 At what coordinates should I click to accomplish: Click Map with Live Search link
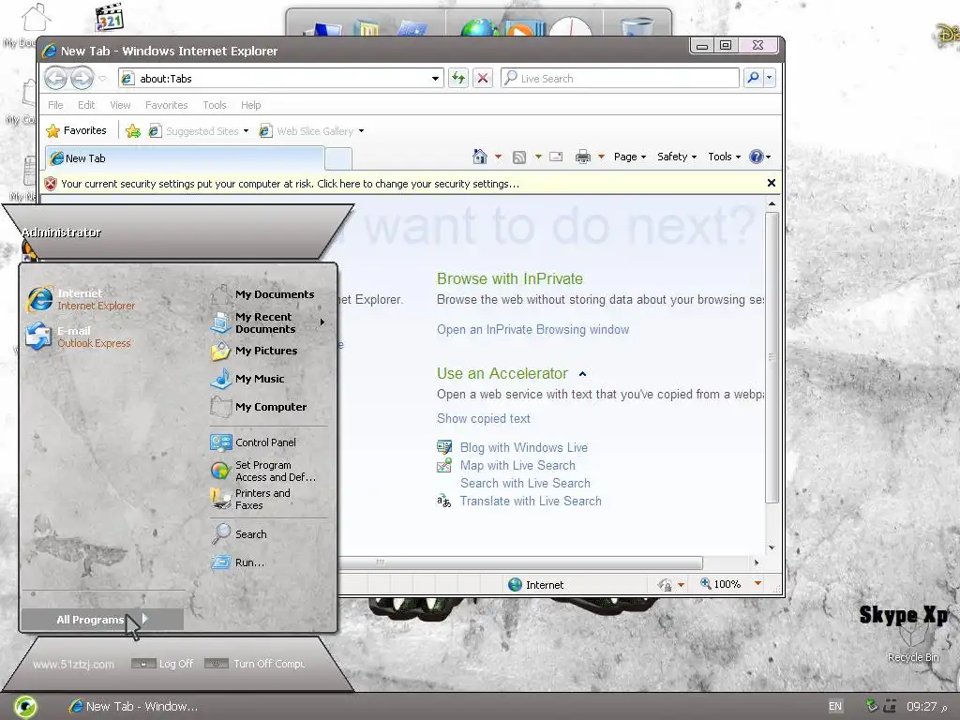(x=517, y=465)
